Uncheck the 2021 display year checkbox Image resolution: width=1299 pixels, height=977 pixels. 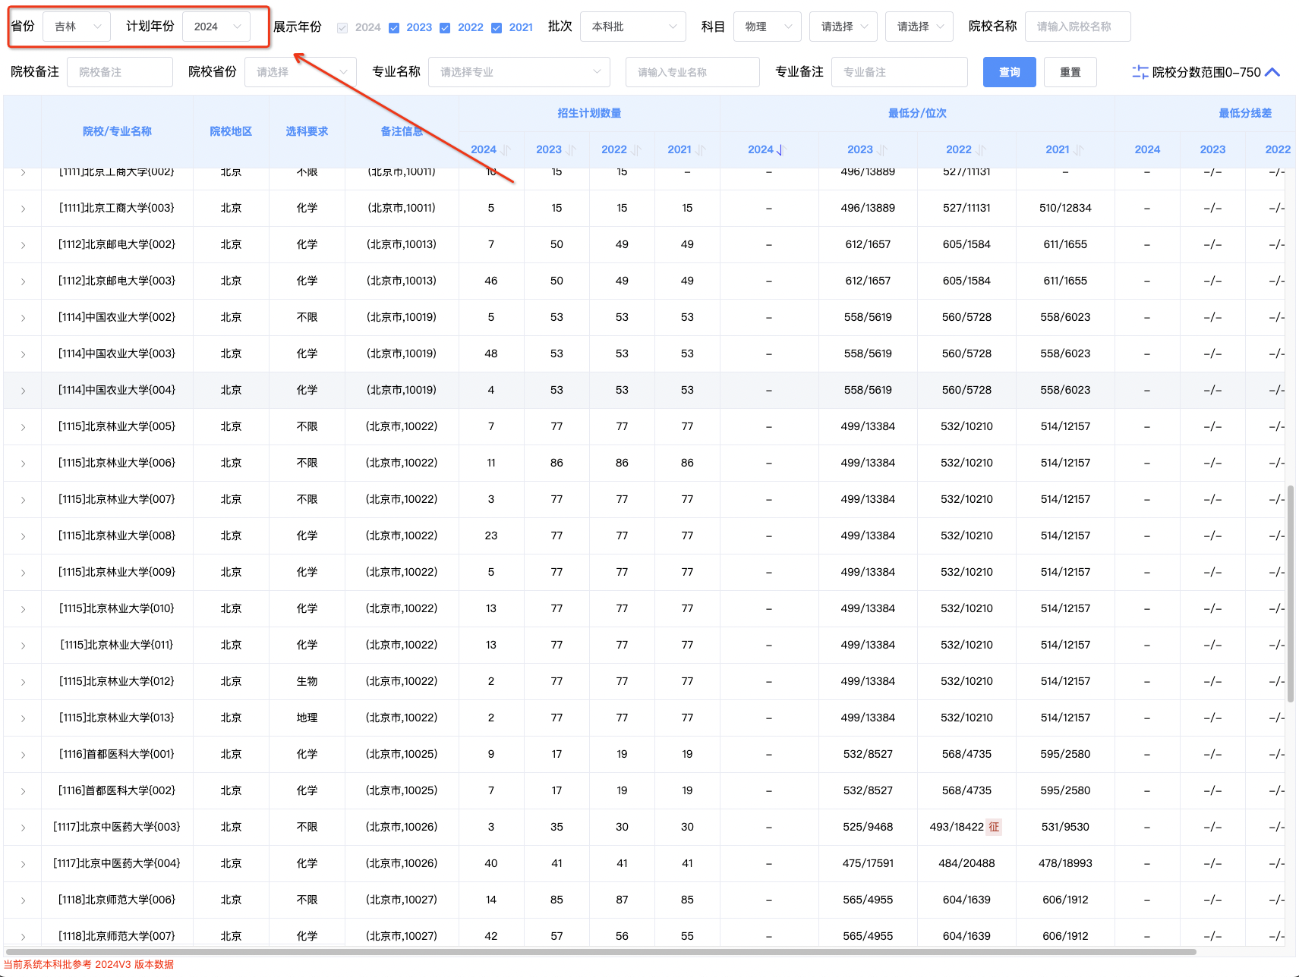(x=497, y=28)
